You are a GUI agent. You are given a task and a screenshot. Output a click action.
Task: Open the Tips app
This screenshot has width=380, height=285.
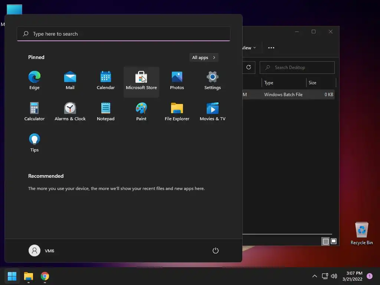pyautogui.click(x=35, y=143)
